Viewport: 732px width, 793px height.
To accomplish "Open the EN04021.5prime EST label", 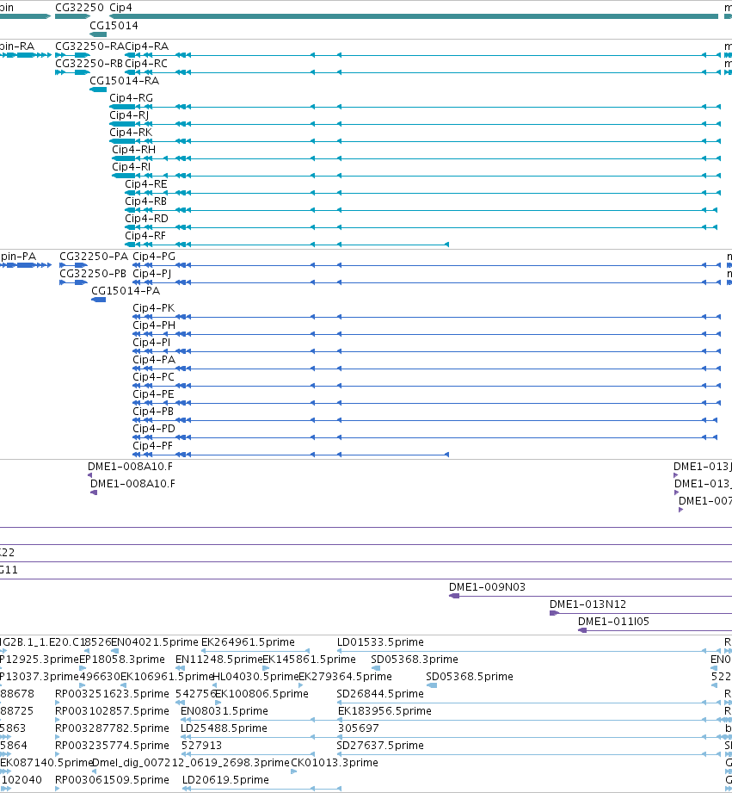I will (x=155, y=642).
